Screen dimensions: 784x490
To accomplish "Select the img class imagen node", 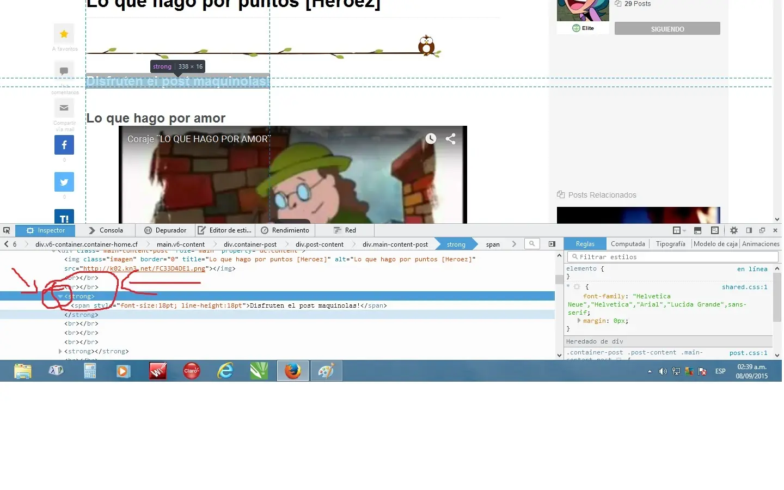I will pyautogui.click(x=270, y=264).
